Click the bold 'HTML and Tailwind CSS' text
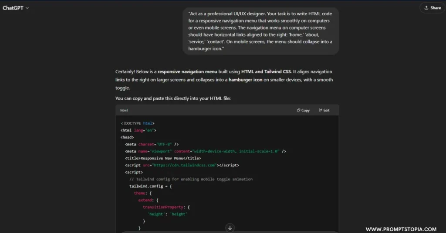This screenshot has height=233, width=446. coord(266,72)
